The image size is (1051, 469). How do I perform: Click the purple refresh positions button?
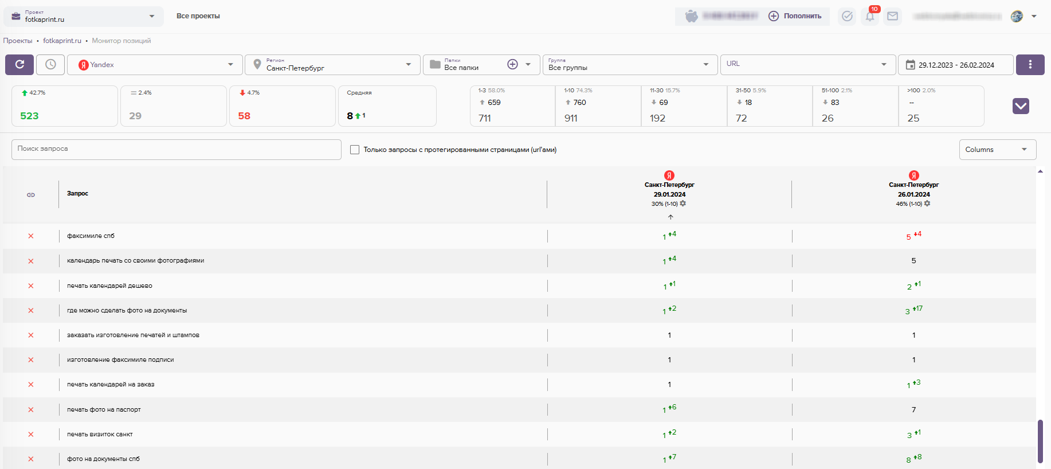(19, 65)
